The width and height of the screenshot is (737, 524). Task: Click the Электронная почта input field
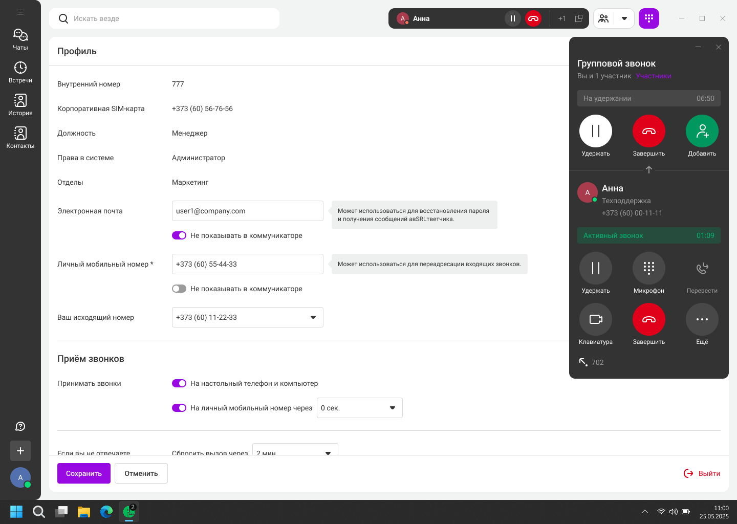(247, 211)
